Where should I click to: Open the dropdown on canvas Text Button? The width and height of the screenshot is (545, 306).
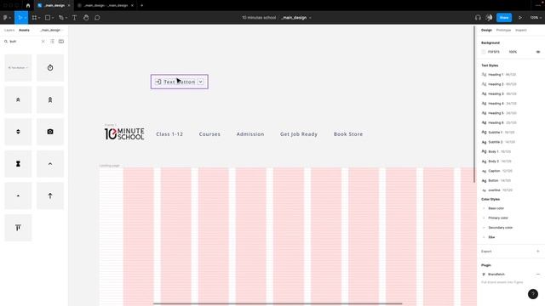point(201,82)
